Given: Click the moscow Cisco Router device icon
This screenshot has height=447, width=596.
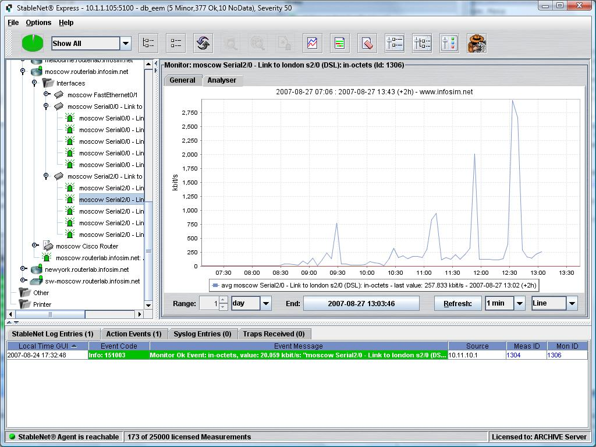Looking at the screenshot, I should pos(48,246).
